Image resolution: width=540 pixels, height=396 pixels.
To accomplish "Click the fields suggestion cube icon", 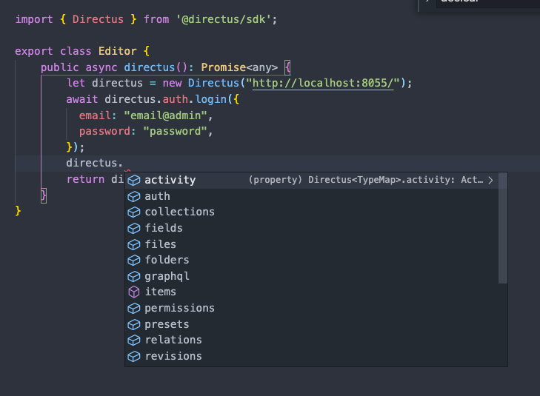I will pyautogui.click(x=134, y=229).
